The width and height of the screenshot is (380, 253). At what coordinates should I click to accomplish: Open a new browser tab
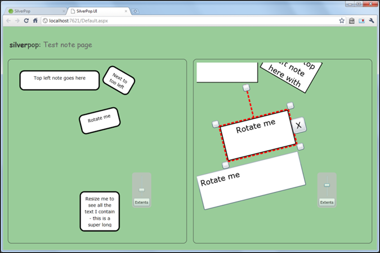[x=136, y=11]
